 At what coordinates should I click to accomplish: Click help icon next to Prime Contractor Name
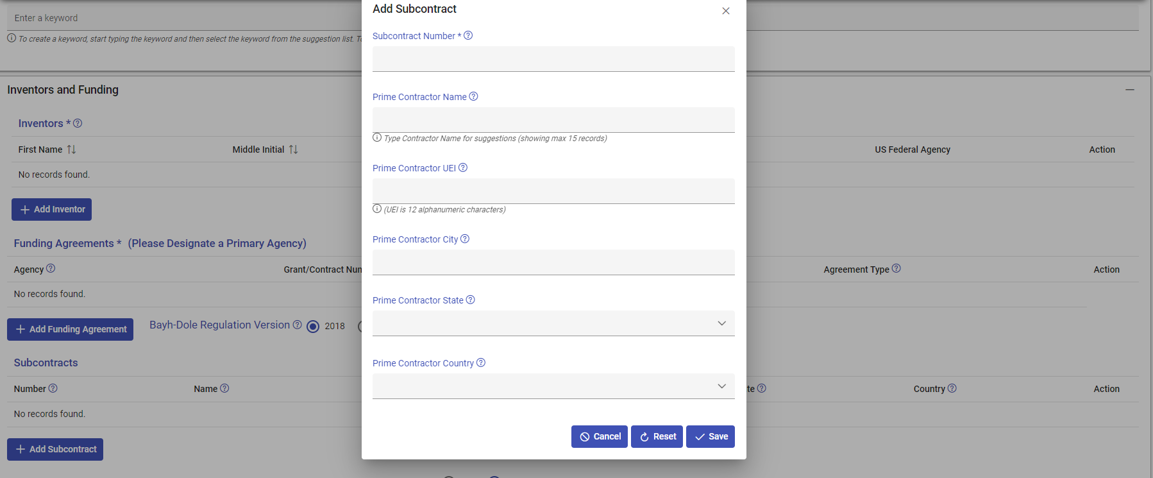pos(473,97)
